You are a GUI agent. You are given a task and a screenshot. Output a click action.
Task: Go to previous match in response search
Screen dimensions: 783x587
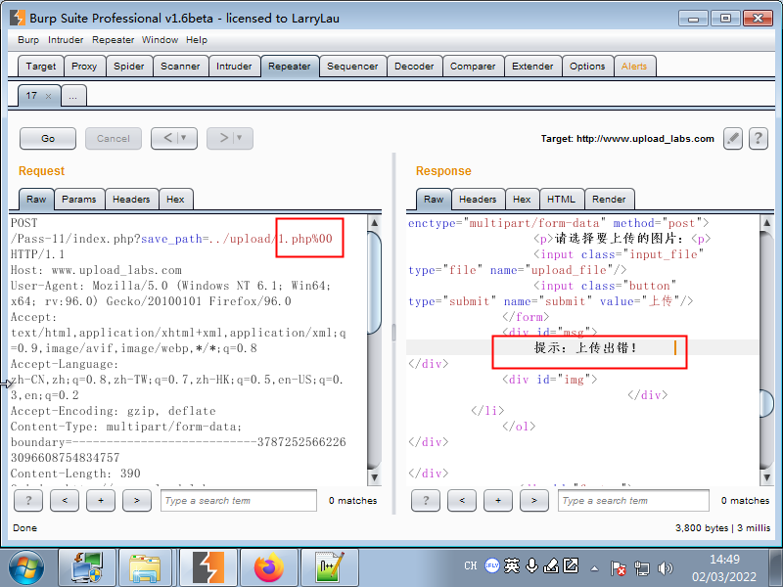(462, 500)
